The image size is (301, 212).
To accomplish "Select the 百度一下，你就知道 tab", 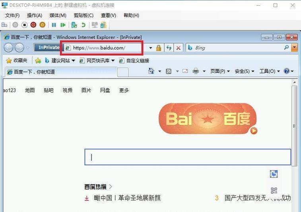I will tap(61, 72).
